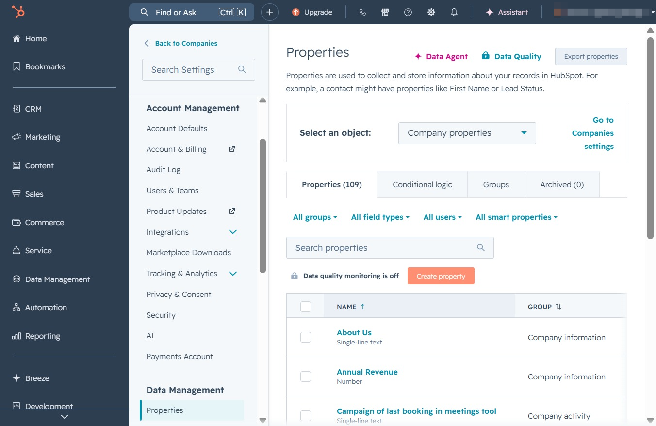
Task: Tick the Annual Revenue row checkbox
Action: tap(306, 377)
